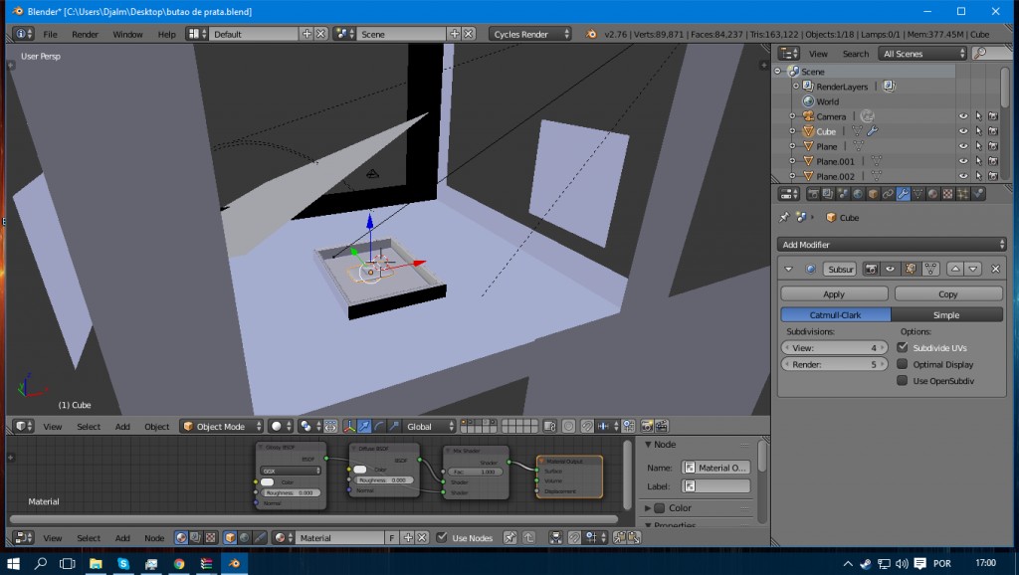The height and width of the screenshot is (575, 1019).
Task: Expand the Cycles Render engine dropdown
Action: click(x=531, y=34)
